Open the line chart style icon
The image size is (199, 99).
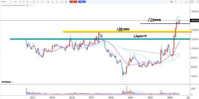[x=38, y=2]
